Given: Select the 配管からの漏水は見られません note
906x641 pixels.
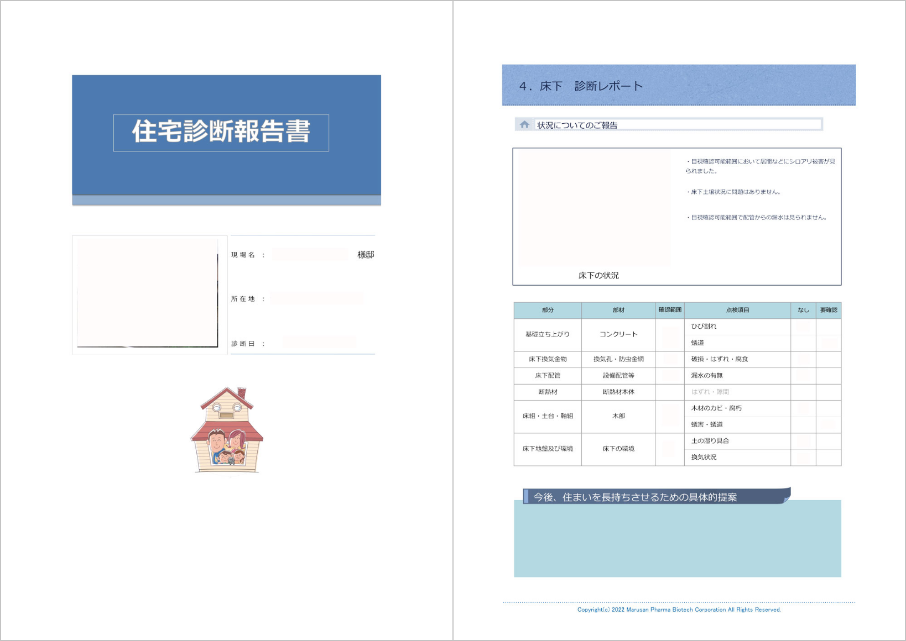Looking at the screenshot, I should click(757, 217).
